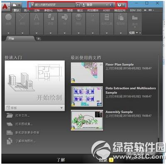The height and width of the screenshot is (165, 166).
Task: Click the 打开图纸集 link
Action: click(x=24, y=124)
